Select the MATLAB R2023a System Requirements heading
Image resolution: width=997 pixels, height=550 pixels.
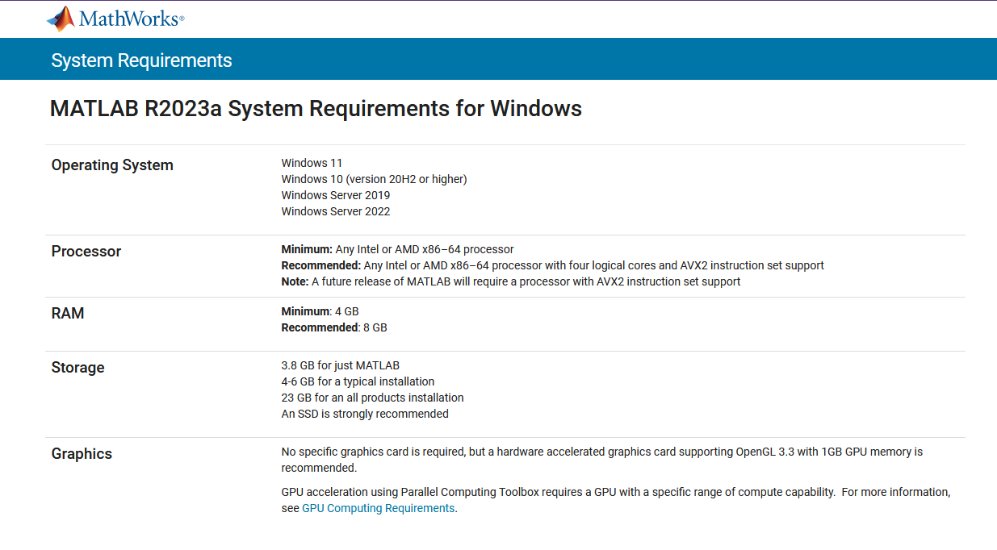316,109
